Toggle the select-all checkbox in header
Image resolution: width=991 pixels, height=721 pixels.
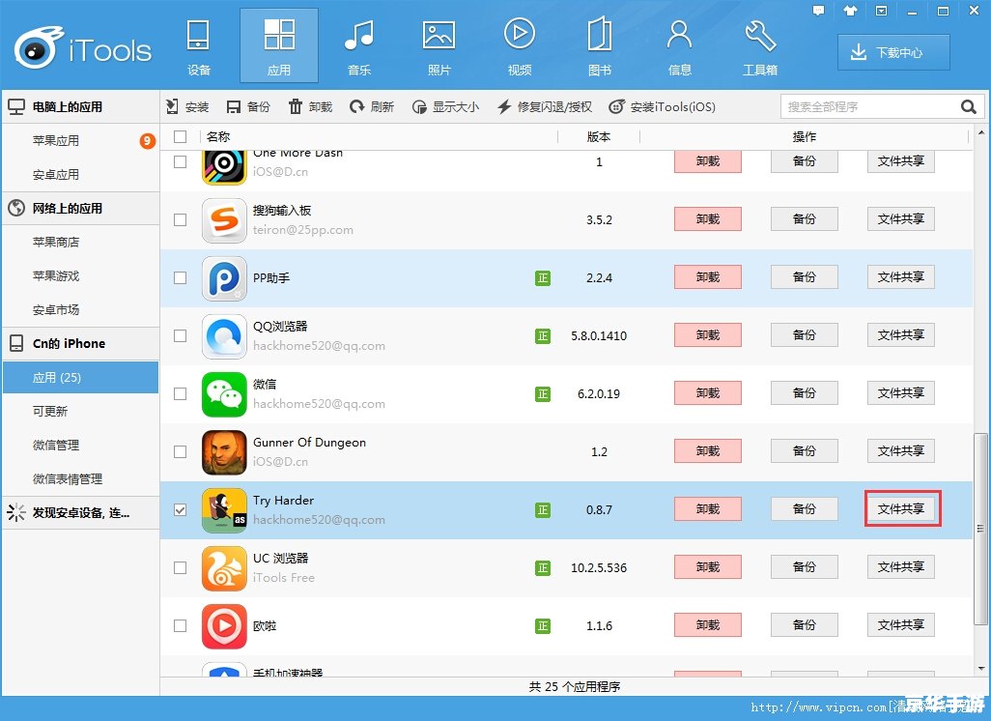[180, 136]
